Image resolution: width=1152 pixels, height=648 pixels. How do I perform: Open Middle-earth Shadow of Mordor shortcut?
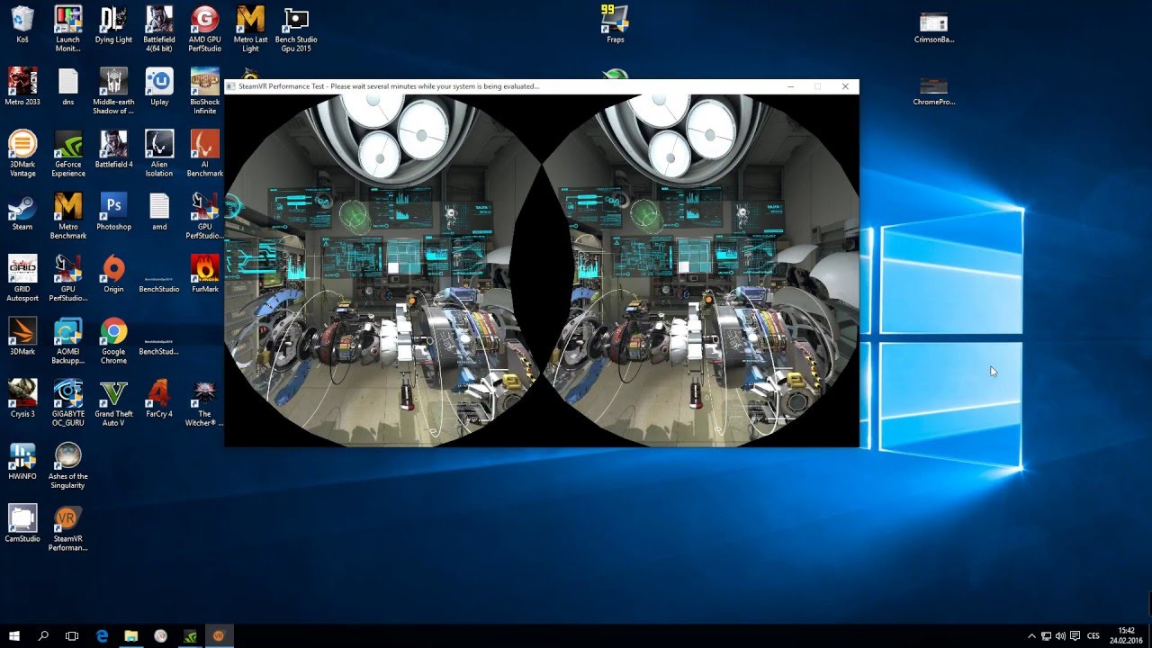[113, 91]
